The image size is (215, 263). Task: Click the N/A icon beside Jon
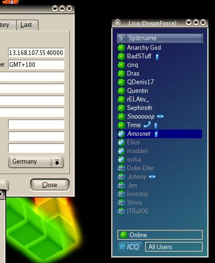[121, 186]
